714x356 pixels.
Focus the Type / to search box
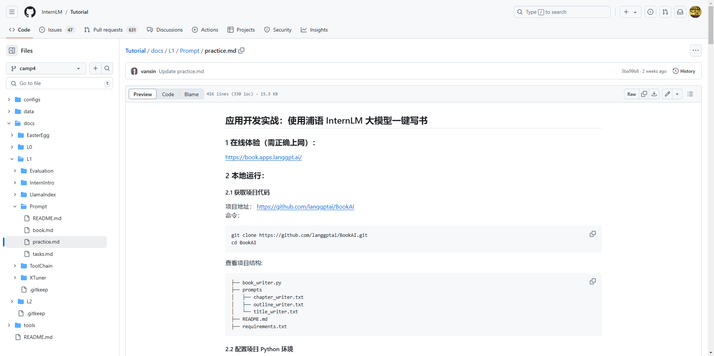(562, 12)
